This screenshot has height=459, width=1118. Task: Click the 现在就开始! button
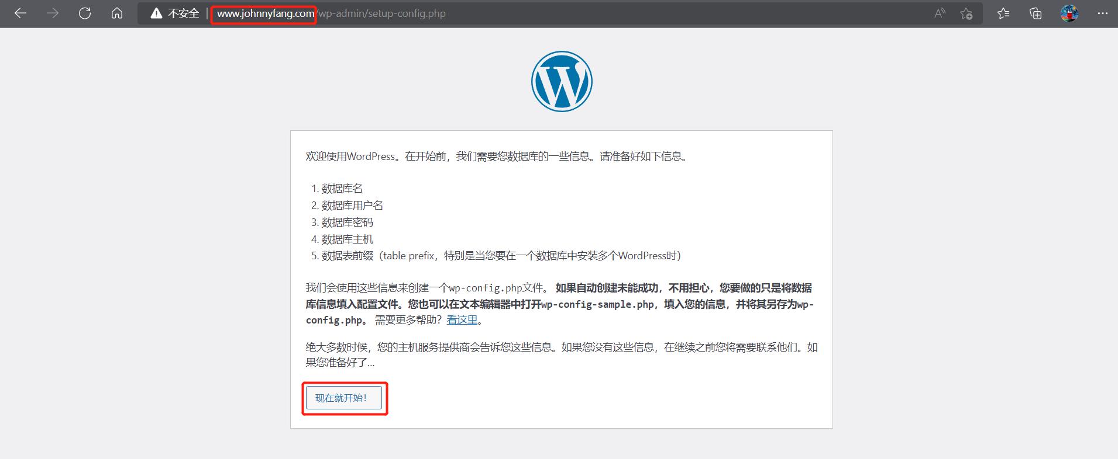click(x=344, y=398)
